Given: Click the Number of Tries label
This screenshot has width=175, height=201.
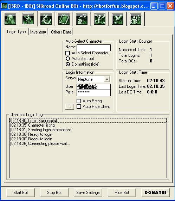Looking at the screenshot, I should click(132, 50).
